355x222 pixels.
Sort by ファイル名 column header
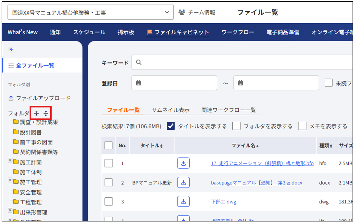pos(245,146)
